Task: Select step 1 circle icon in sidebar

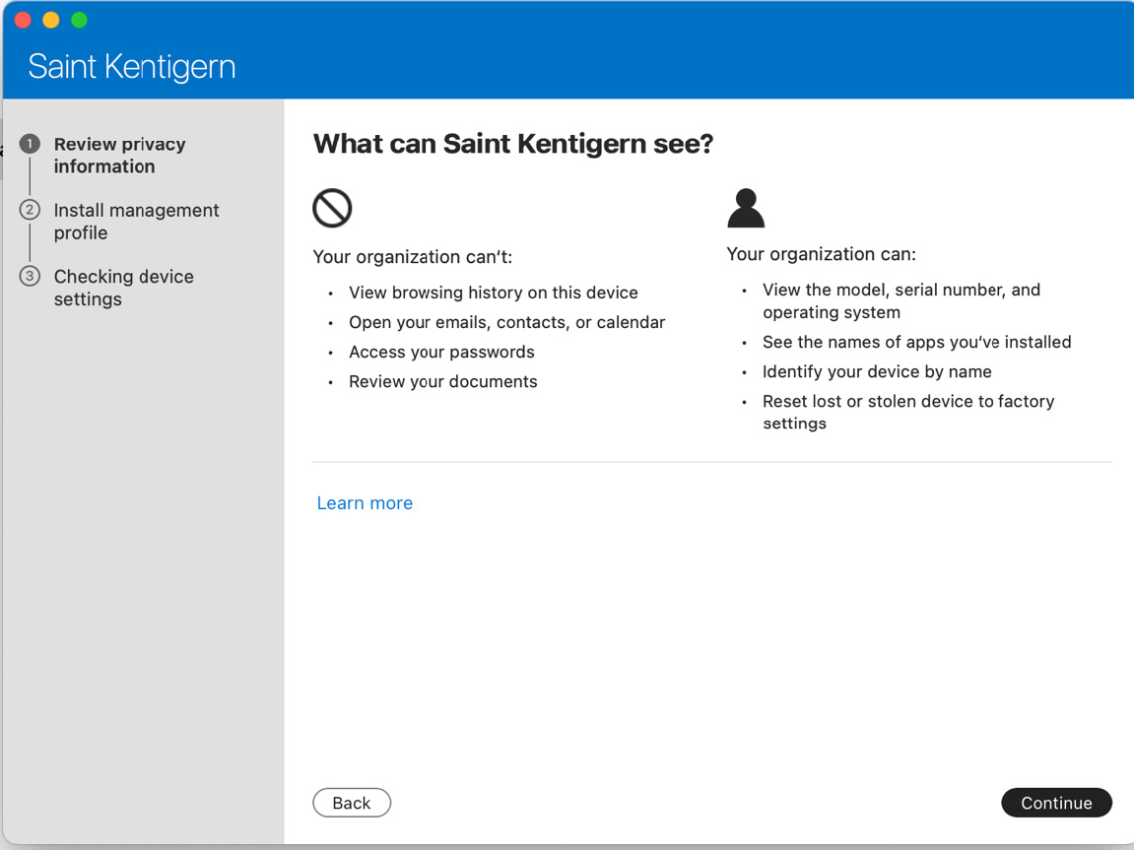Action: pyautogui.click(x=30, y=144)
